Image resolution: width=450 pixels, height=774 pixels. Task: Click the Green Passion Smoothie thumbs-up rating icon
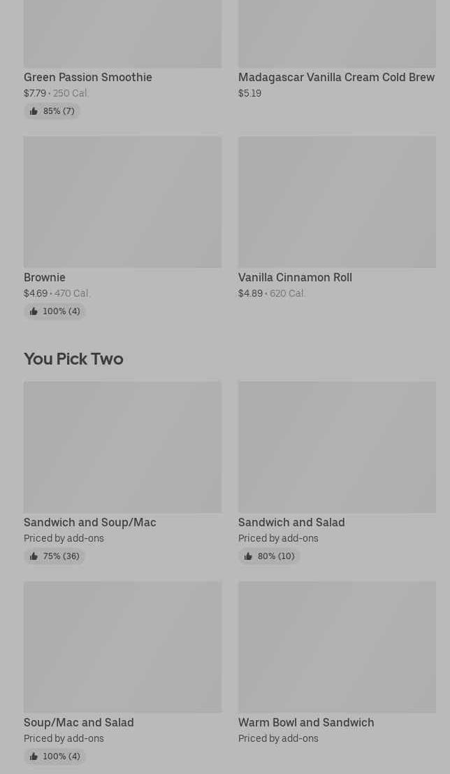click(x=34, y=111)
